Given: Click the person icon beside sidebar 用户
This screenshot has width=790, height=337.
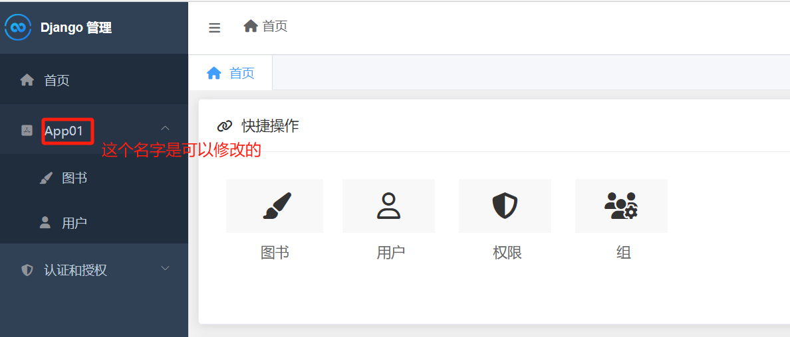Looking at the screenshot, I should pyautogui.click(x=45, y=223).
